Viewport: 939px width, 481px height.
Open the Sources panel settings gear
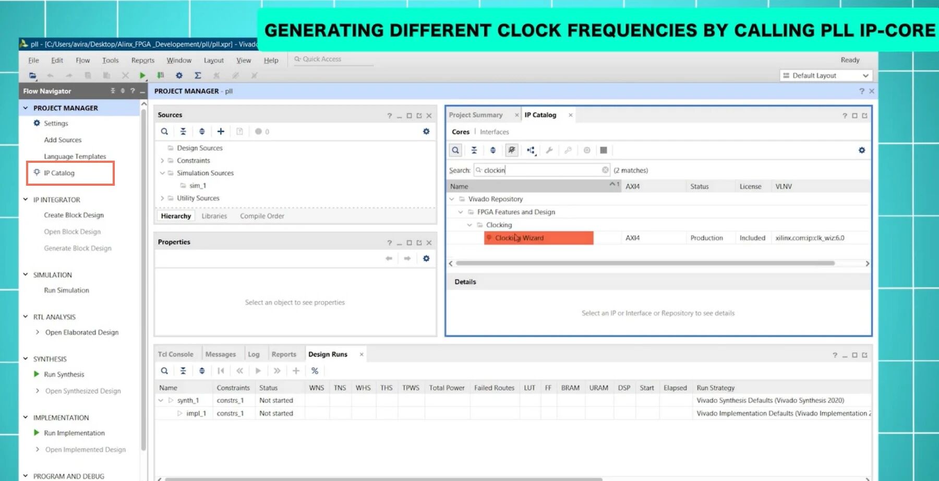426,131
